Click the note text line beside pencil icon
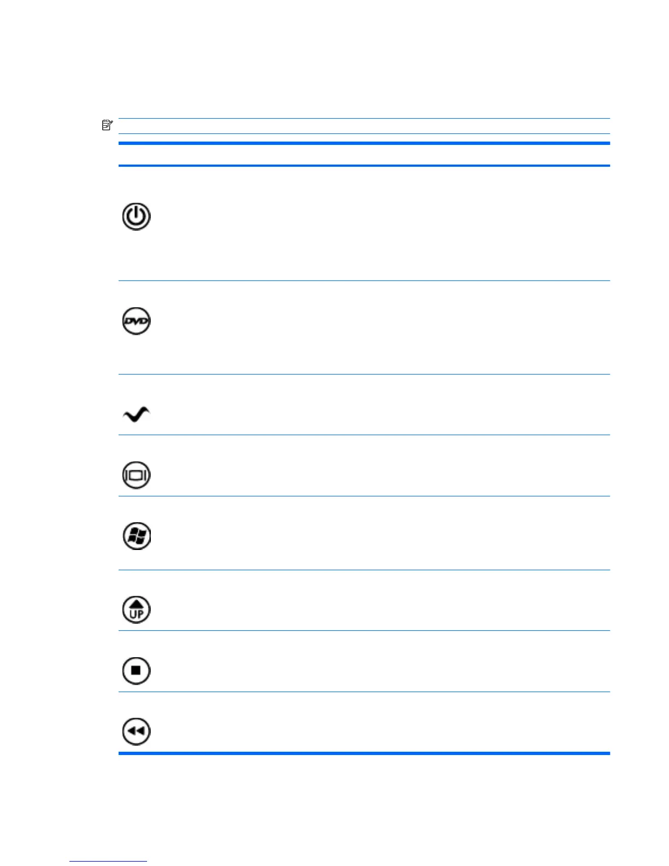Screen dimensions: 669x866 coord(364,126)
